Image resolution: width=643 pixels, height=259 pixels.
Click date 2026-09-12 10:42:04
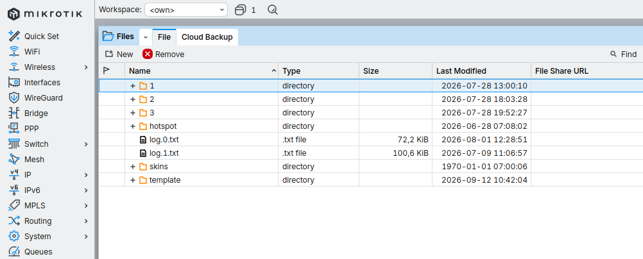[x=484, y=180]
